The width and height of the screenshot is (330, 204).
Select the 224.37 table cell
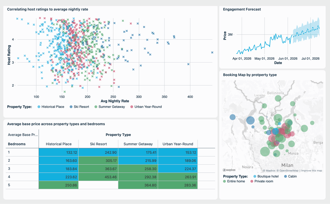pos(178,169)
